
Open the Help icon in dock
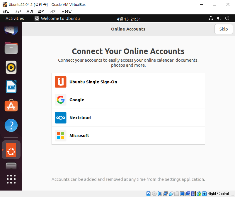coord(11,125)
